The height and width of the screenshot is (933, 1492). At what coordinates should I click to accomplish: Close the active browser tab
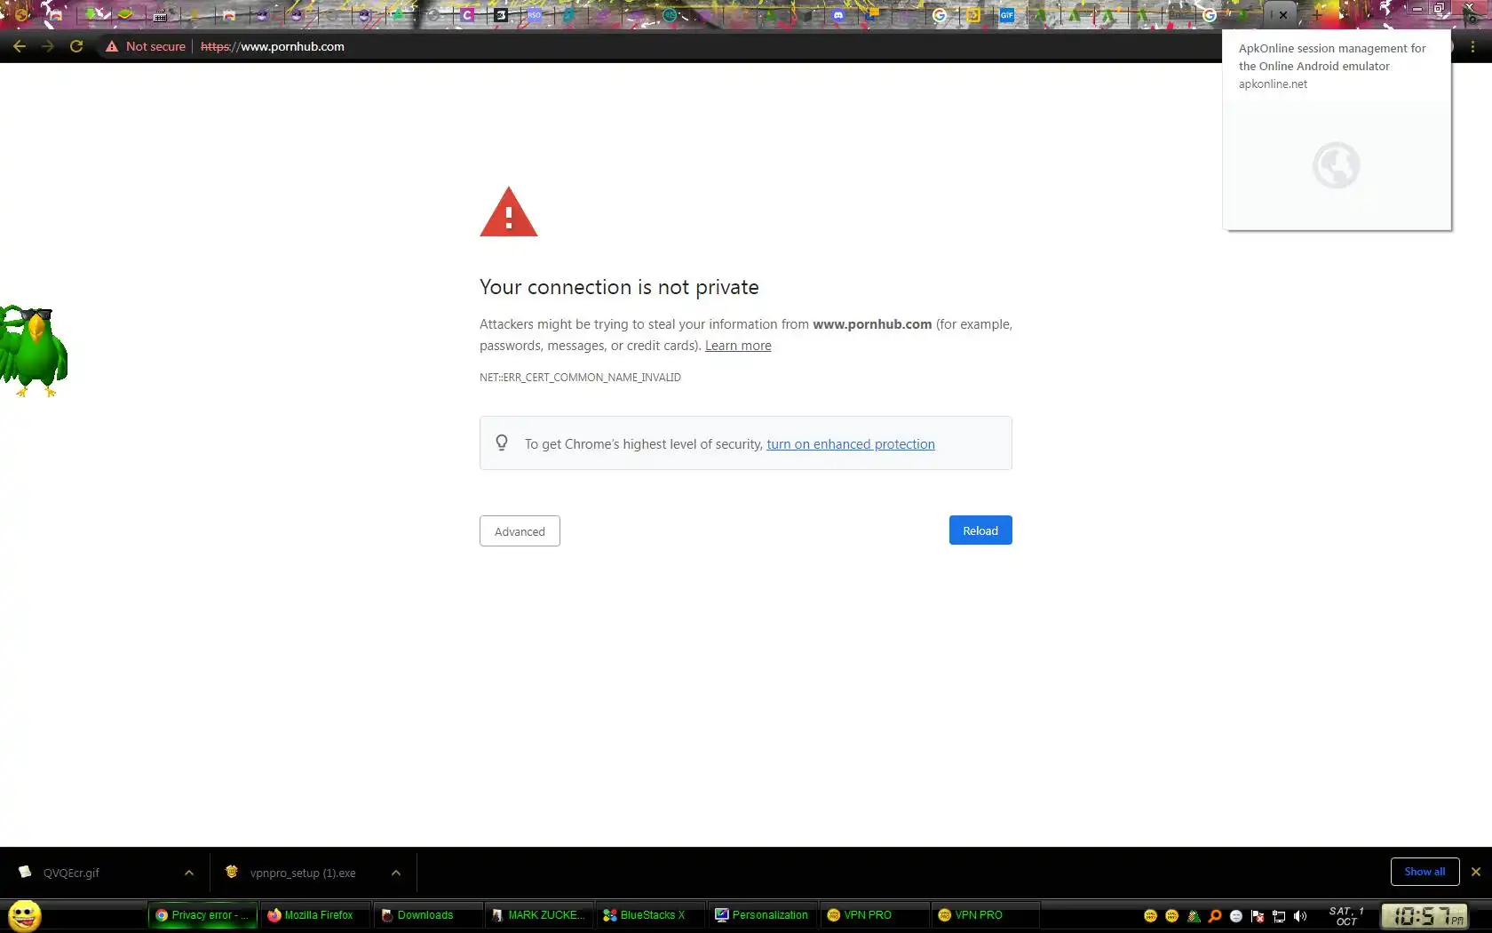point(1283,15)
